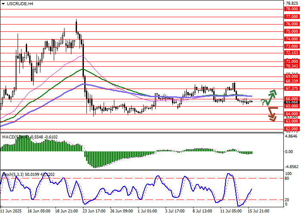The width and height of the screenshot is (301, 215).
Task: Click the 26 Jun 09:00 time label
Action: (x=122, y=211)
